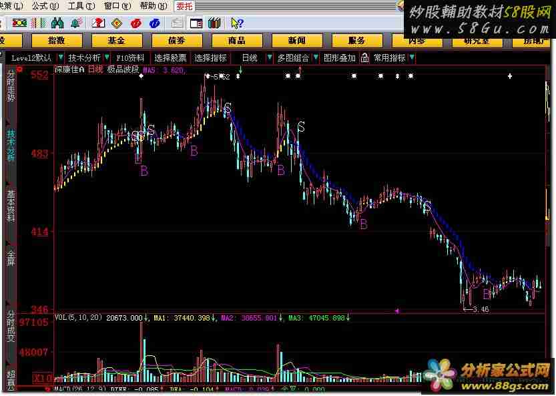Click the traffic light toolbar icon

pos(19,23)
